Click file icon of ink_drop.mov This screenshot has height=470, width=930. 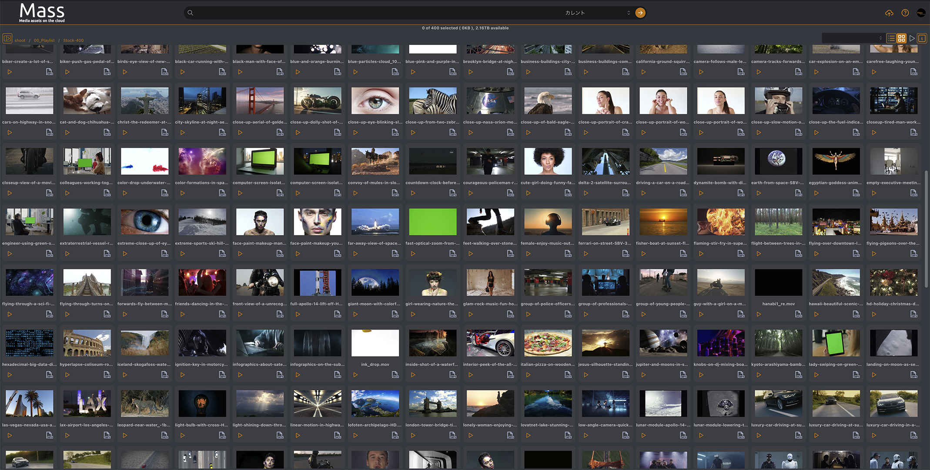pos(395,375)
